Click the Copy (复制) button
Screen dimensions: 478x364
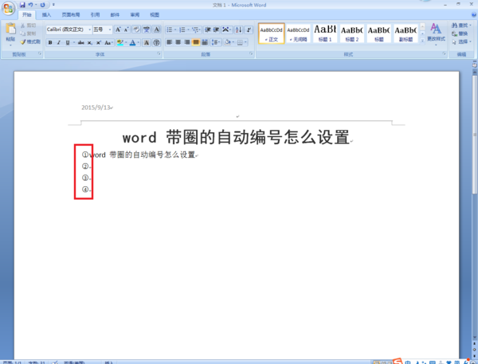[x=28, y=33]
